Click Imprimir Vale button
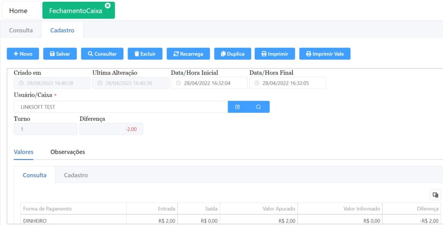443x225 pixels. [324, 54]
